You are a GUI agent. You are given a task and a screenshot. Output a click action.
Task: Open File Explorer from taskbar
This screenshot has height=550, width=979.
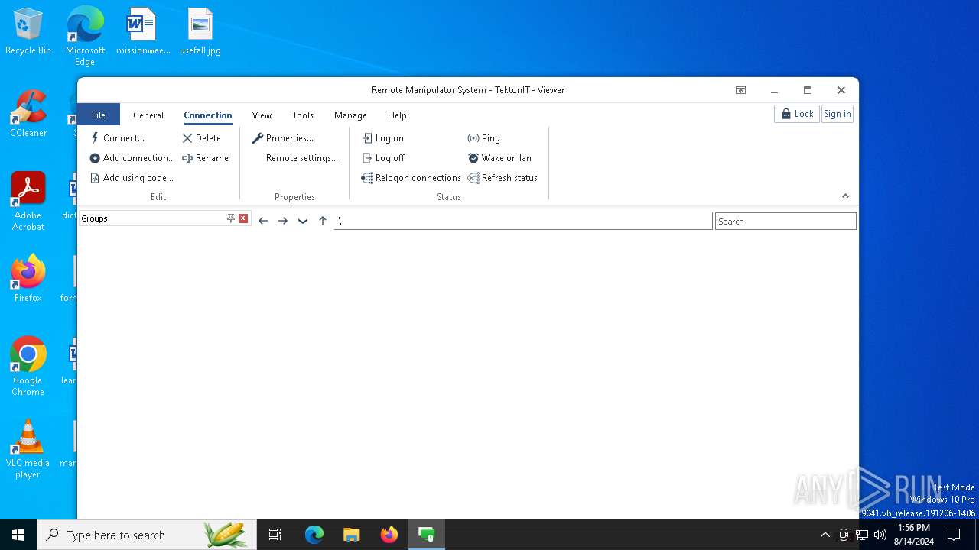(352, 535)
